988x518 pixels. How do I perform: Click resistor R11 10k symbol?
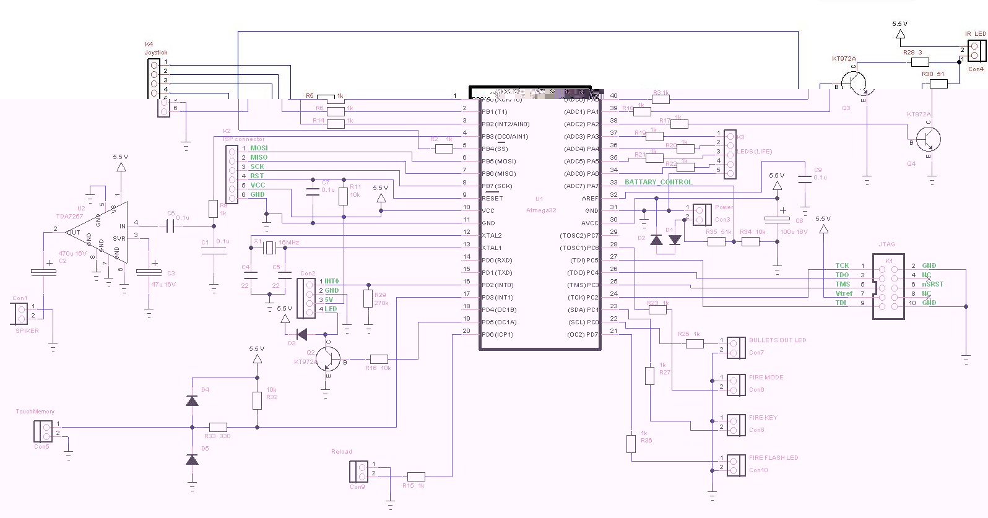point(343,196)
